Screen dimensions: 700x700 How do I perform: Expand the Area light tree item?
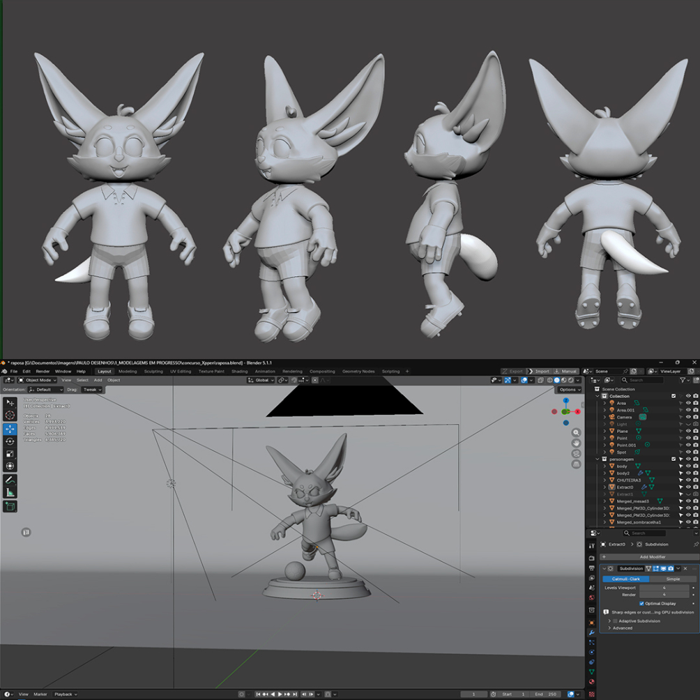pos(605,403)
